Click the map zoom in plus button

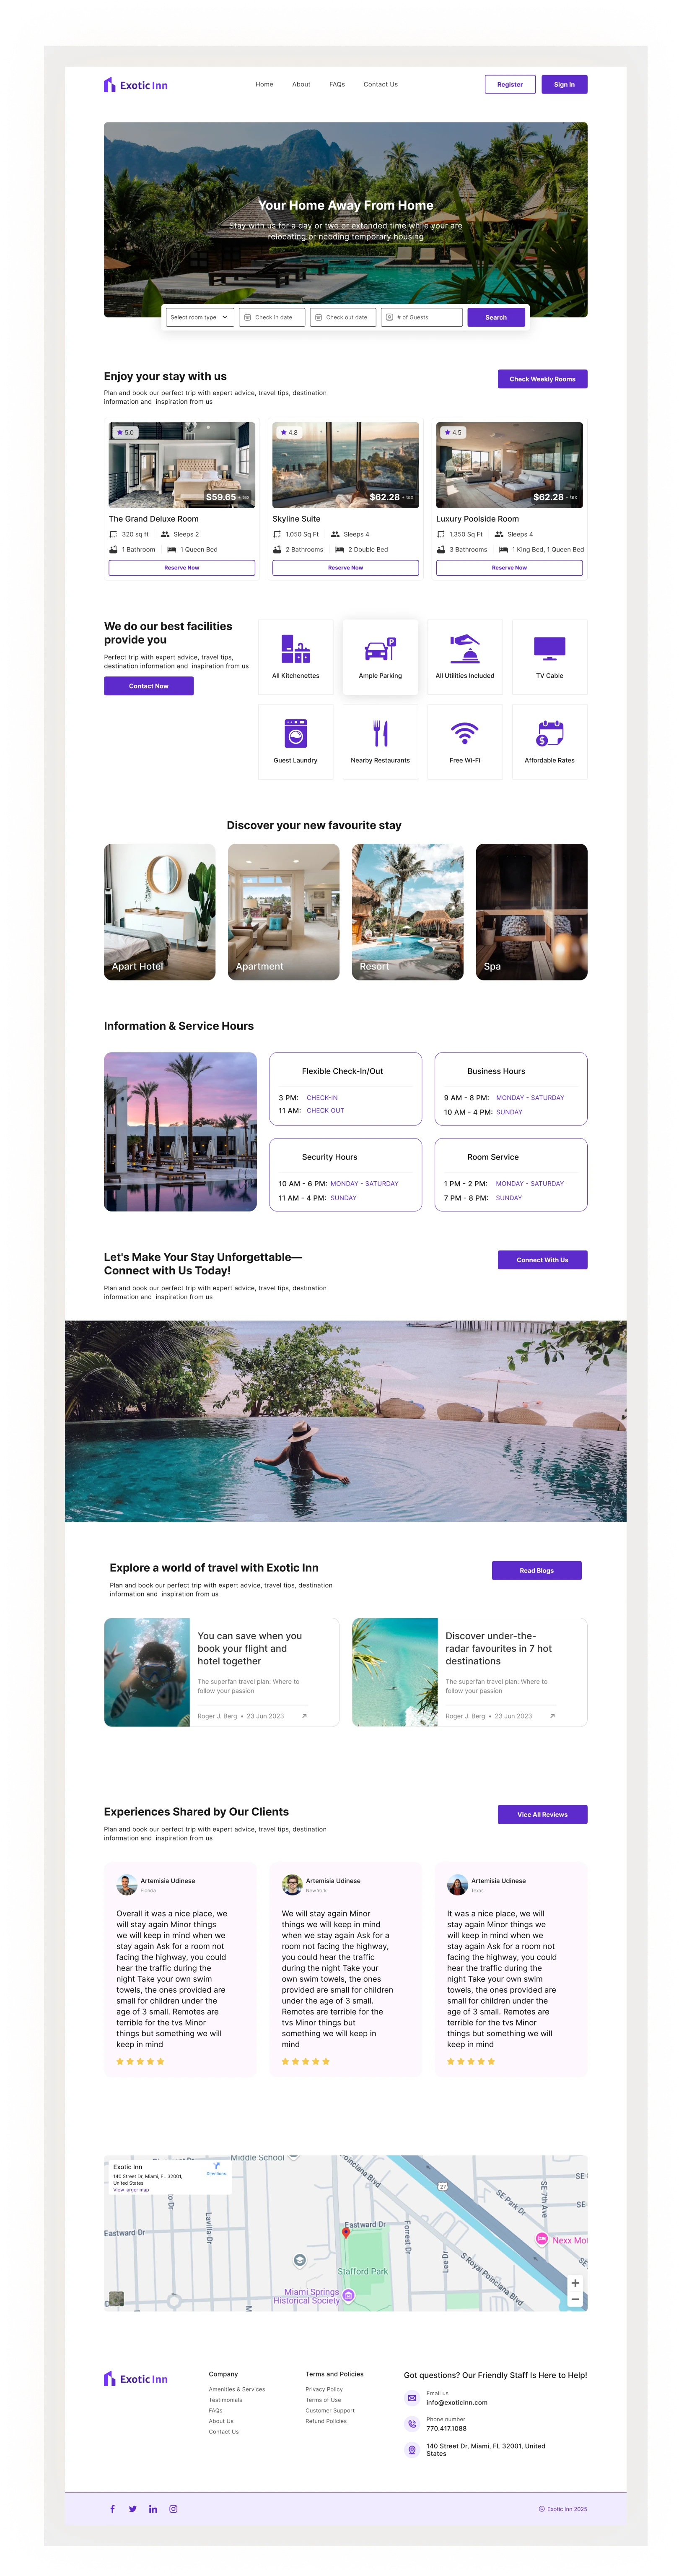click(575, 2283)
